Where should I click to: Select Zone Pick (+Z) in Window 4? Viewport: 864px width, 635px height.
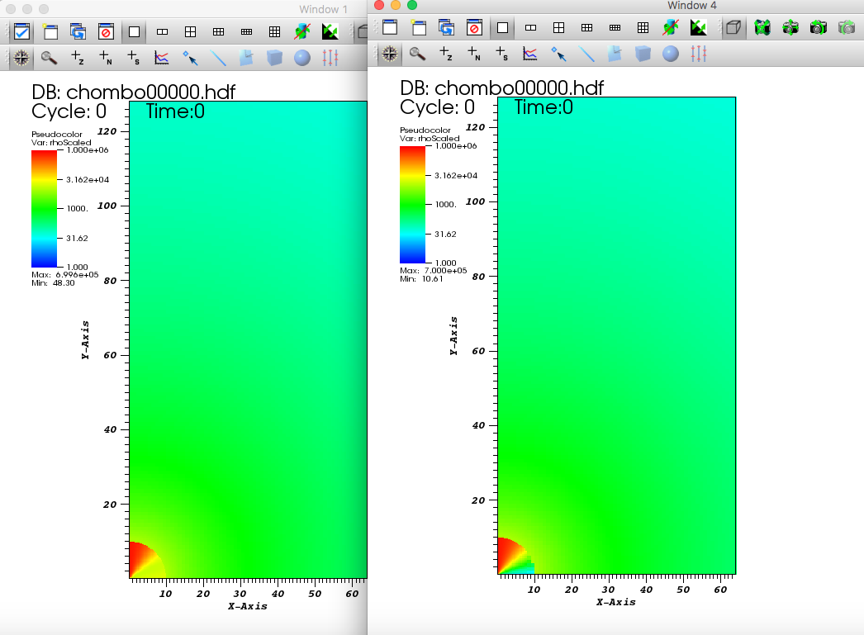point(446,54)
